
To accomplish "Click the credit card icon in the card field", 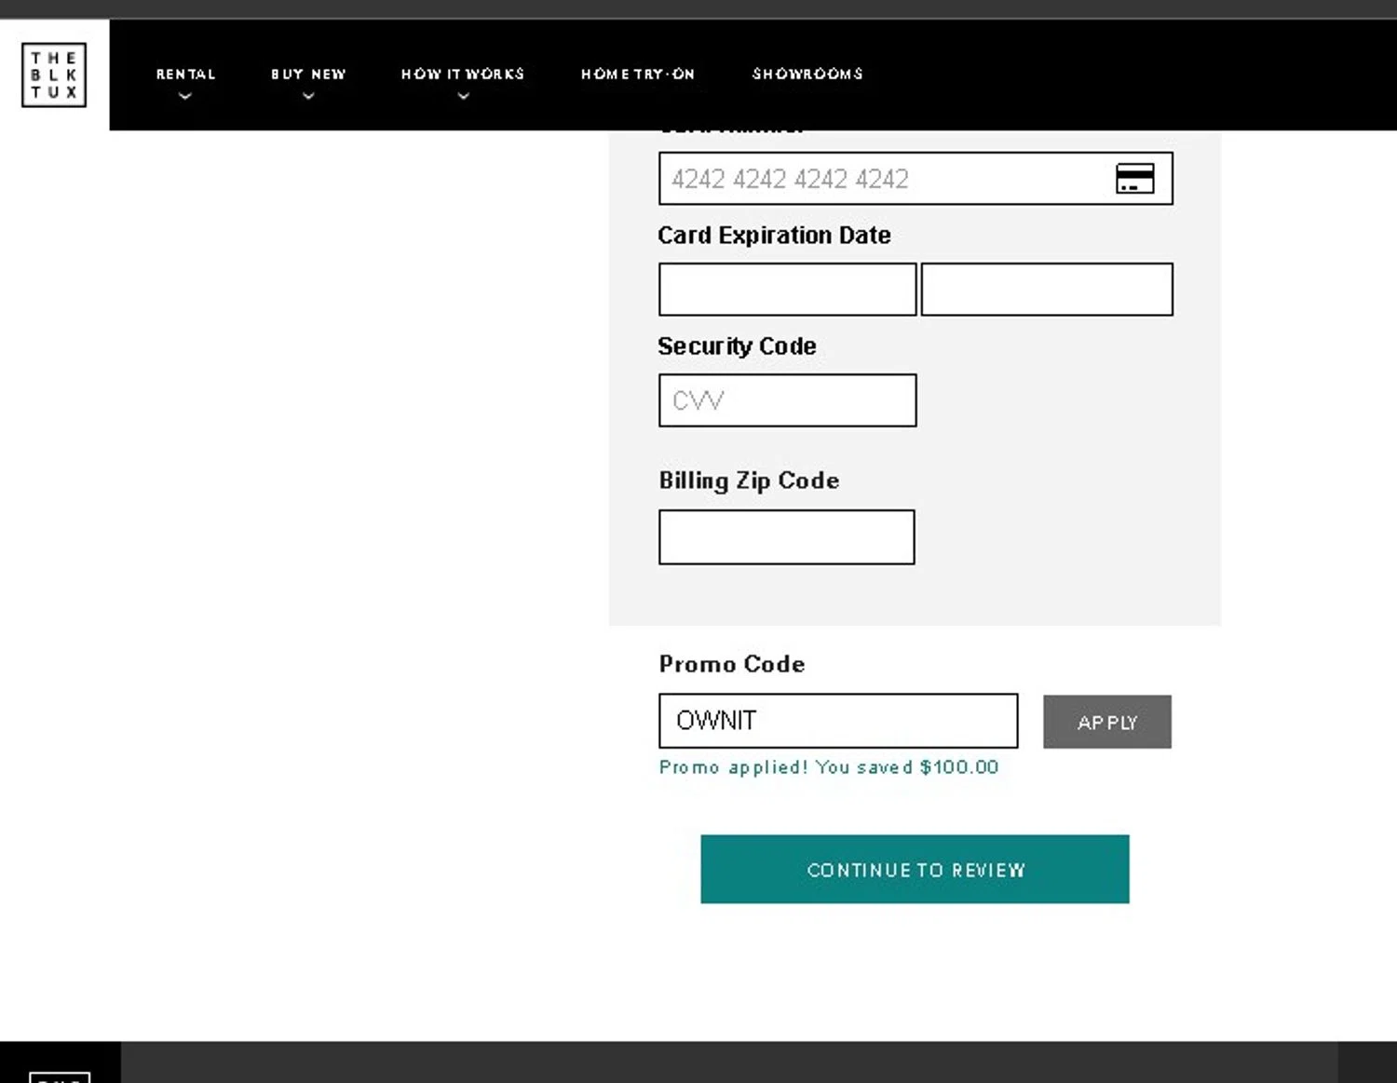I will [x=1134, y=178].
